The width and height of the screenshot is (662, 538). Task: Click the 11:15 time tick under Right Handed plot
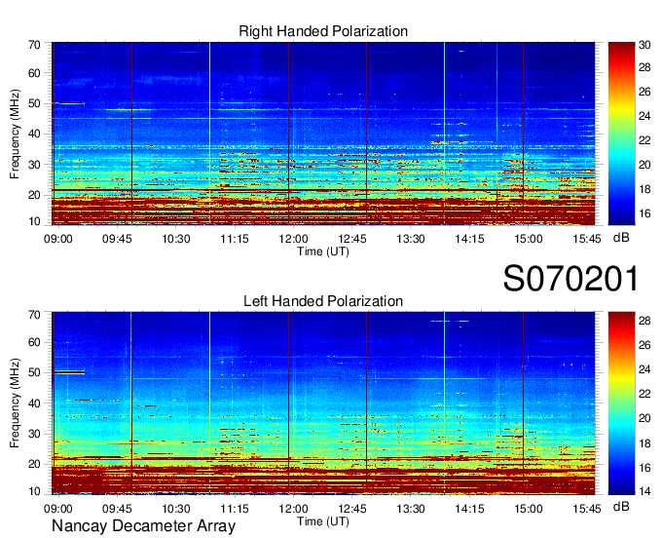[235, 239]
